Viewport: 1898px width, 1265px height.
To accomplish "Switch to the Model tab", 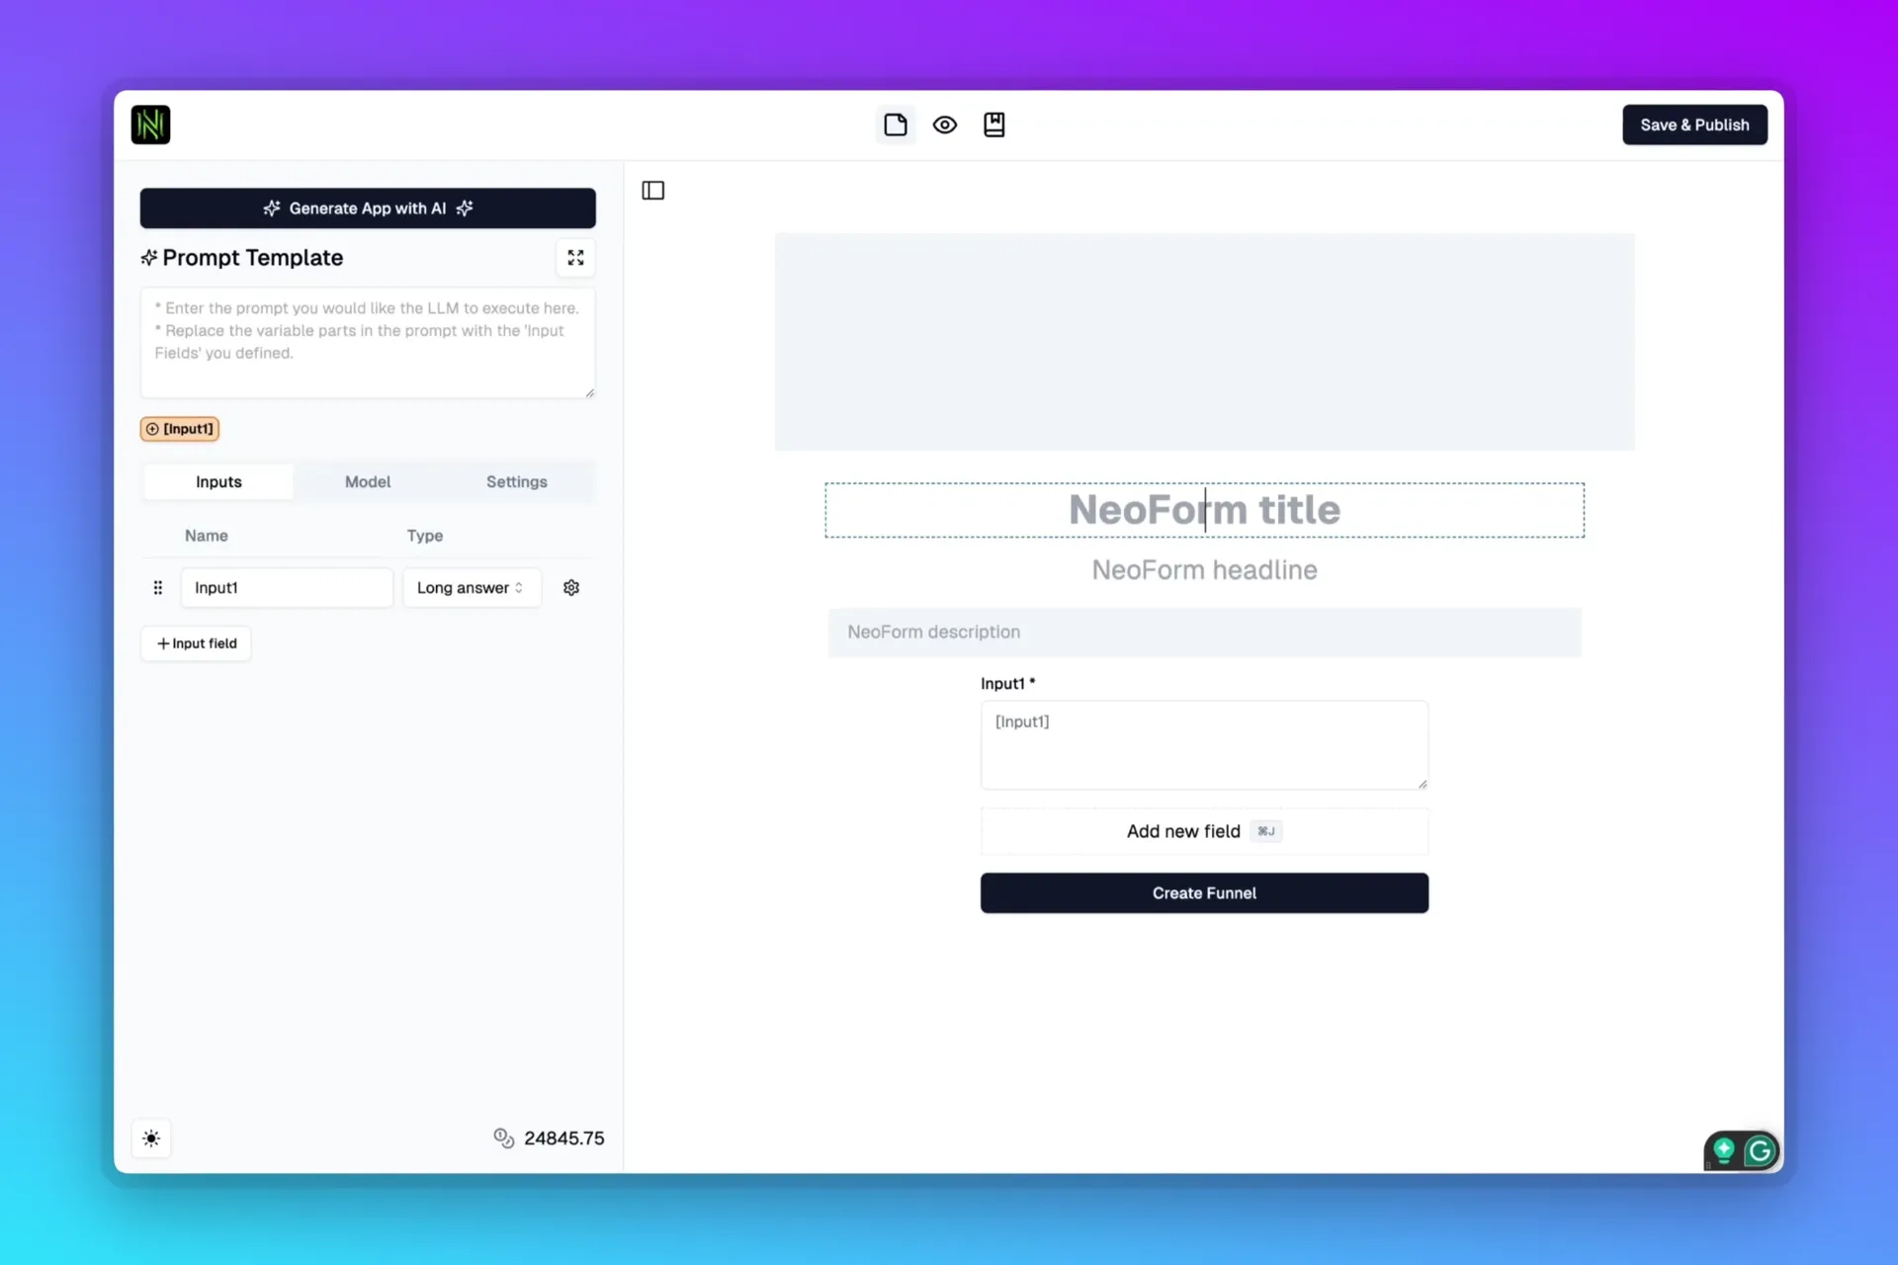I will click(367, 481).
